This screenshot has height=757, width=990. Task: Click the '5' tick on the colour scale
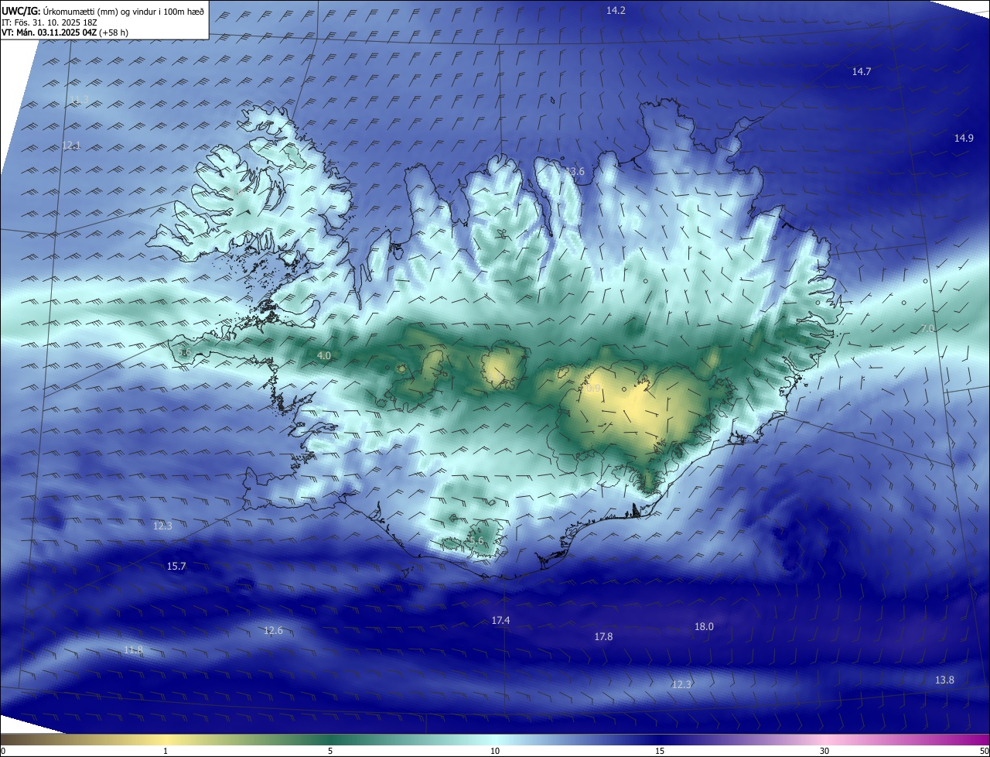[330, 751]
